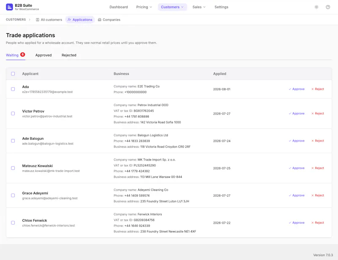Expand the Pricing dropdown menu
This screenshot has width=338, height=260.
click(144, 7)
